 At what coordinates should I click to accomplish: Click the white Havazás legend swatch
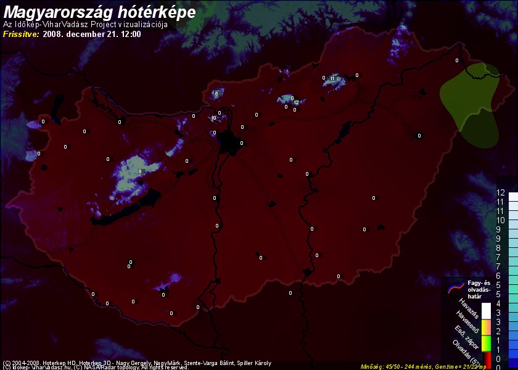point(487,310)
